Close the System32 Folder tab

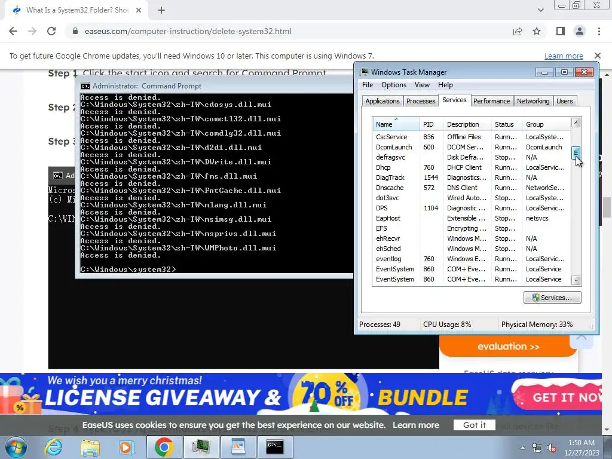[139, 10]
